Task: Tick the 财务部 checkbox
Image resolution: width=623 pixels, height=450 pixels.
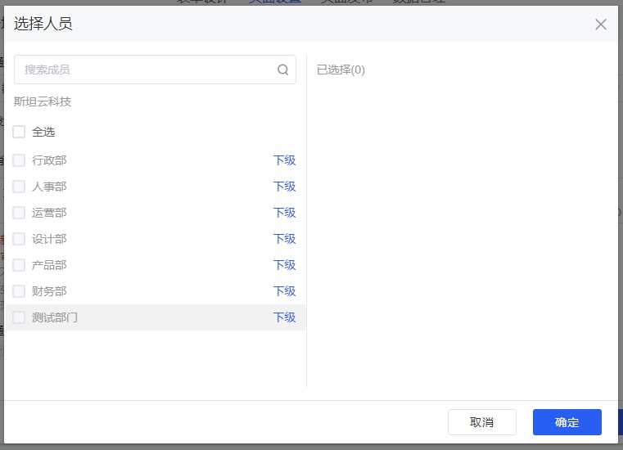Action: point(19,291)
